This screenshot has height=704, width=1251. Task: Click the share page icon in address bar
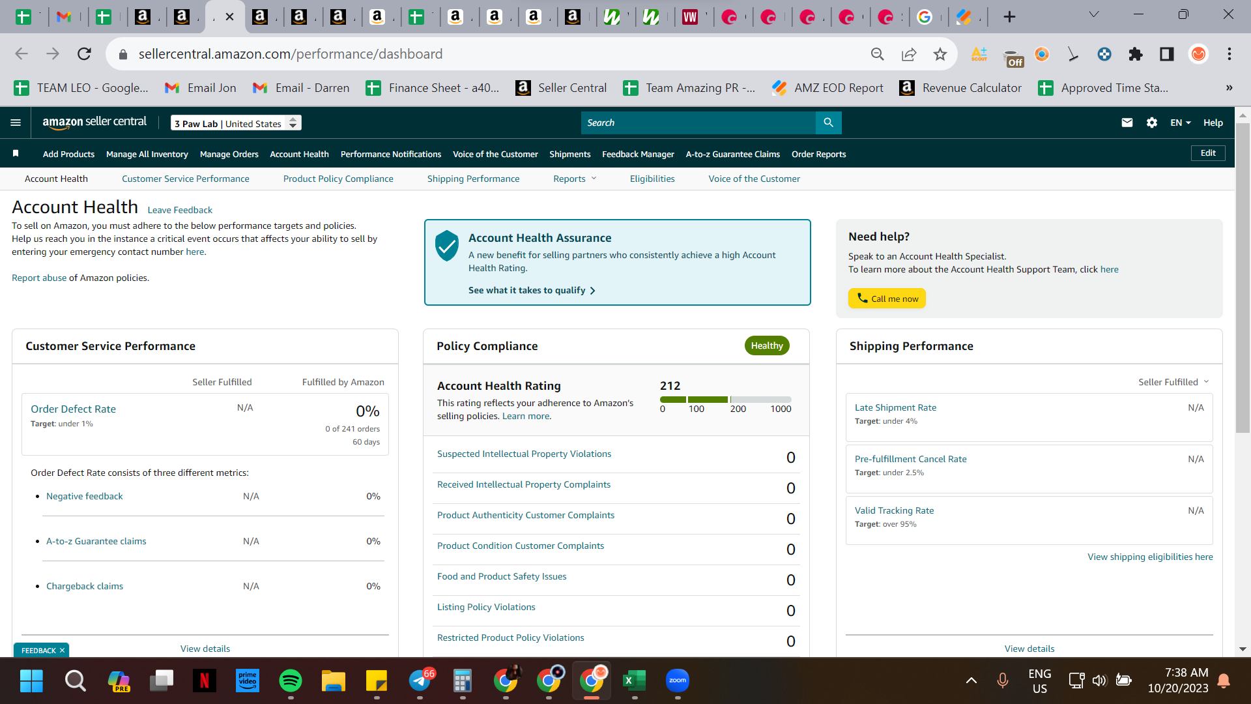coord(908,54)
